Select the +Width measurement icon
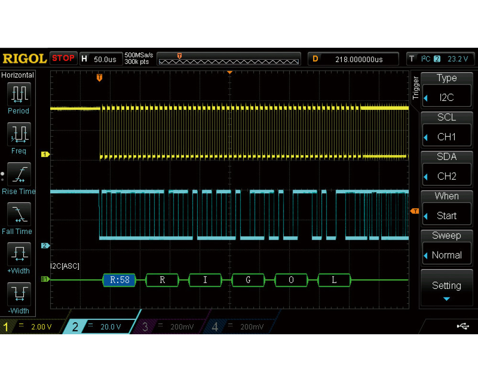Viewport: 478px width, 382px height. click(19, 254)
